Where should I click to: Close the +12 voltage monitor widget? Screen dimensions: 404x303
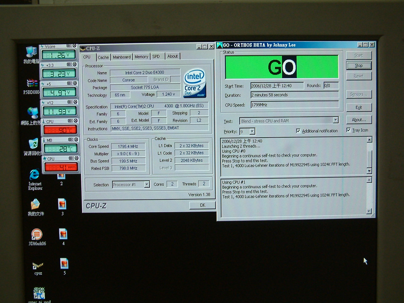point(75,102)
